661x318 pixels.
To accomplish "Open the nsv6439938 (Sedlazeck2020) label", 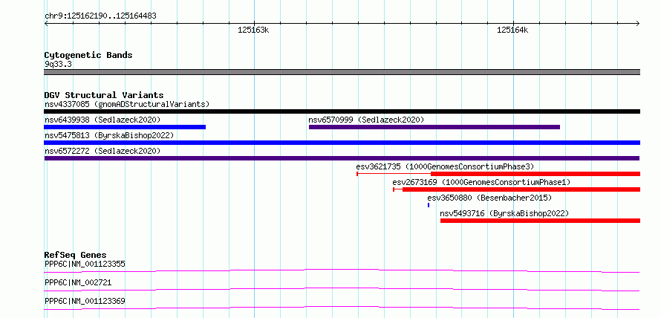I will tap(102, 120).
